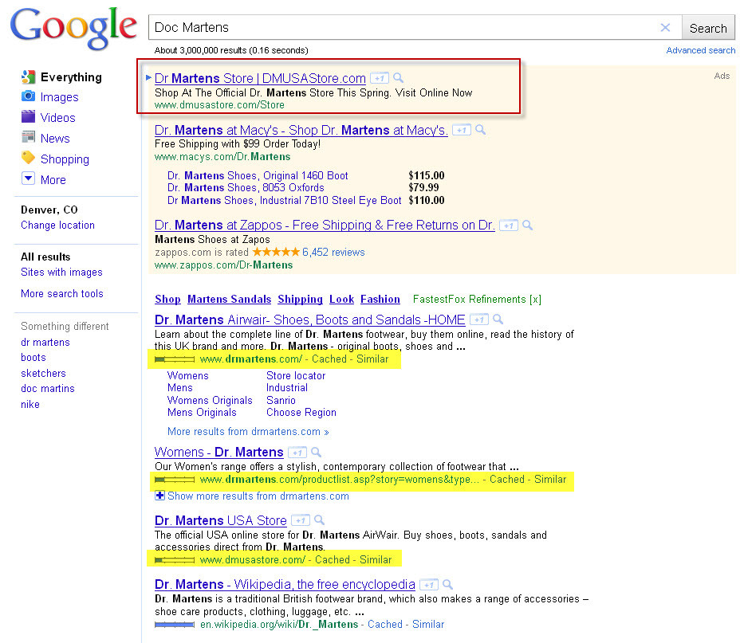
Task: Click magnifier on Womens - Dr. Martens result
Action: (317, 453)
